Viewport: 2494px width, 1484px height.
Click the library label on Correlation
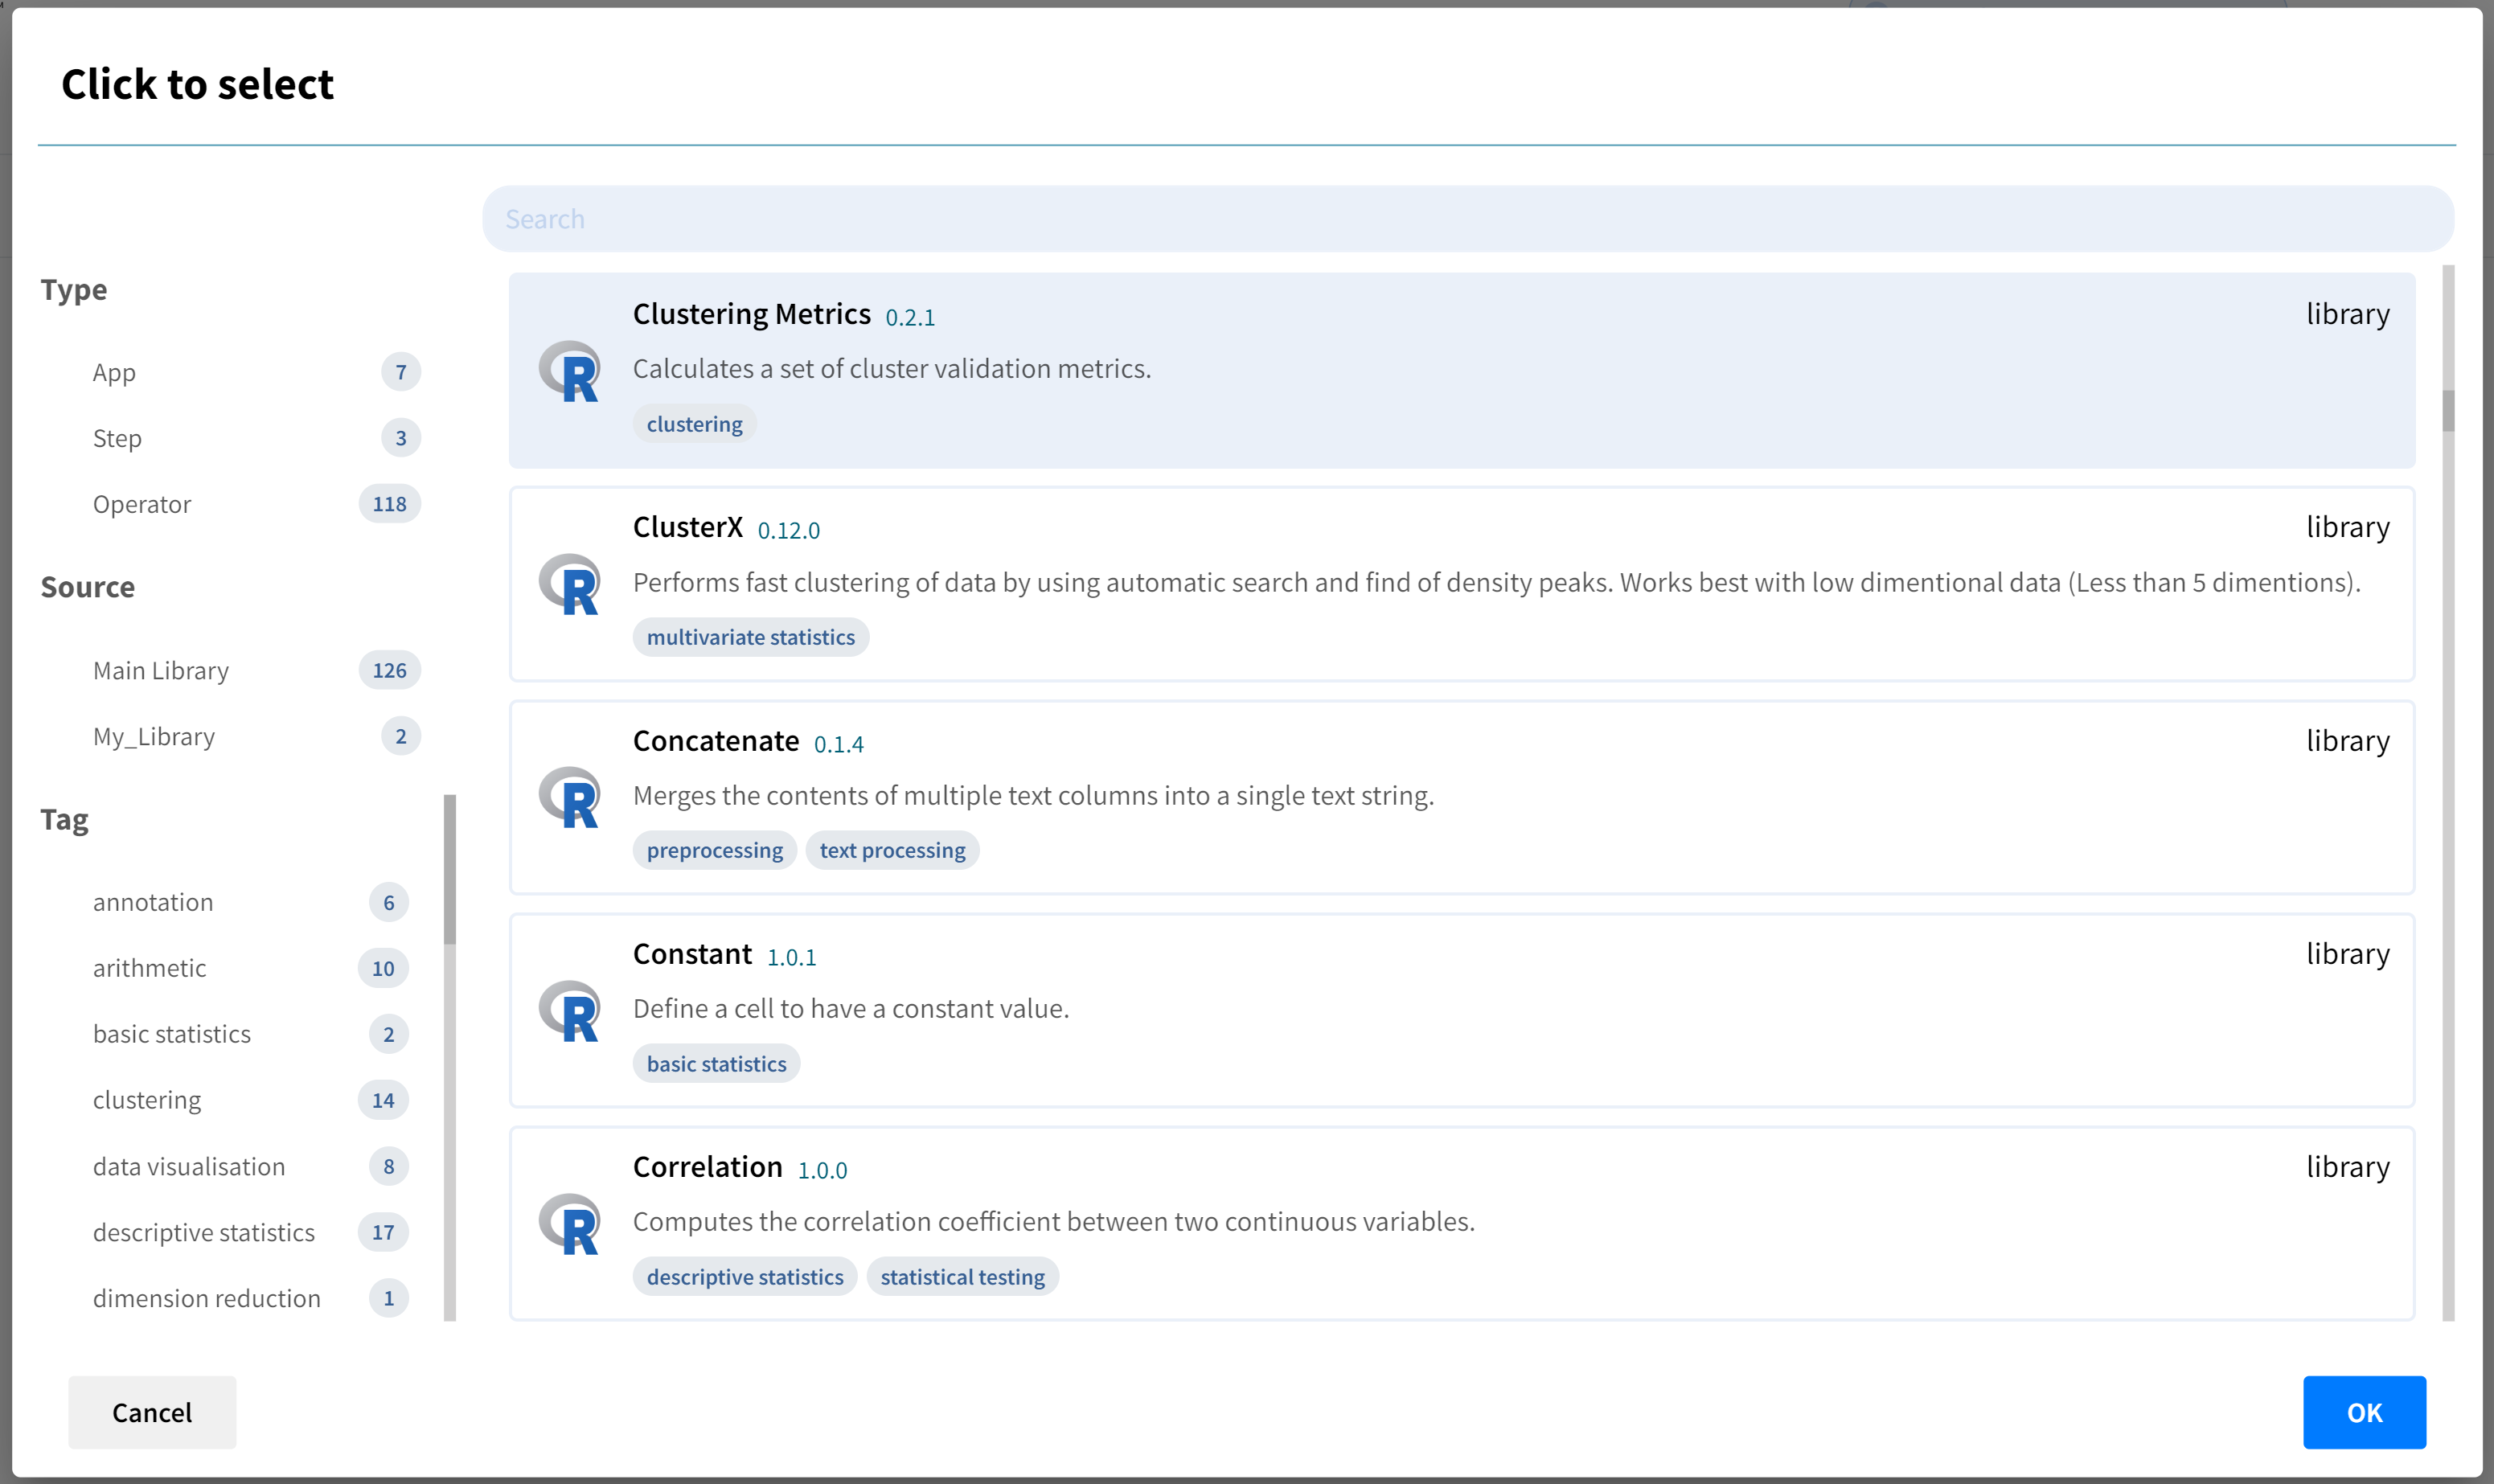(2348, 1167)
